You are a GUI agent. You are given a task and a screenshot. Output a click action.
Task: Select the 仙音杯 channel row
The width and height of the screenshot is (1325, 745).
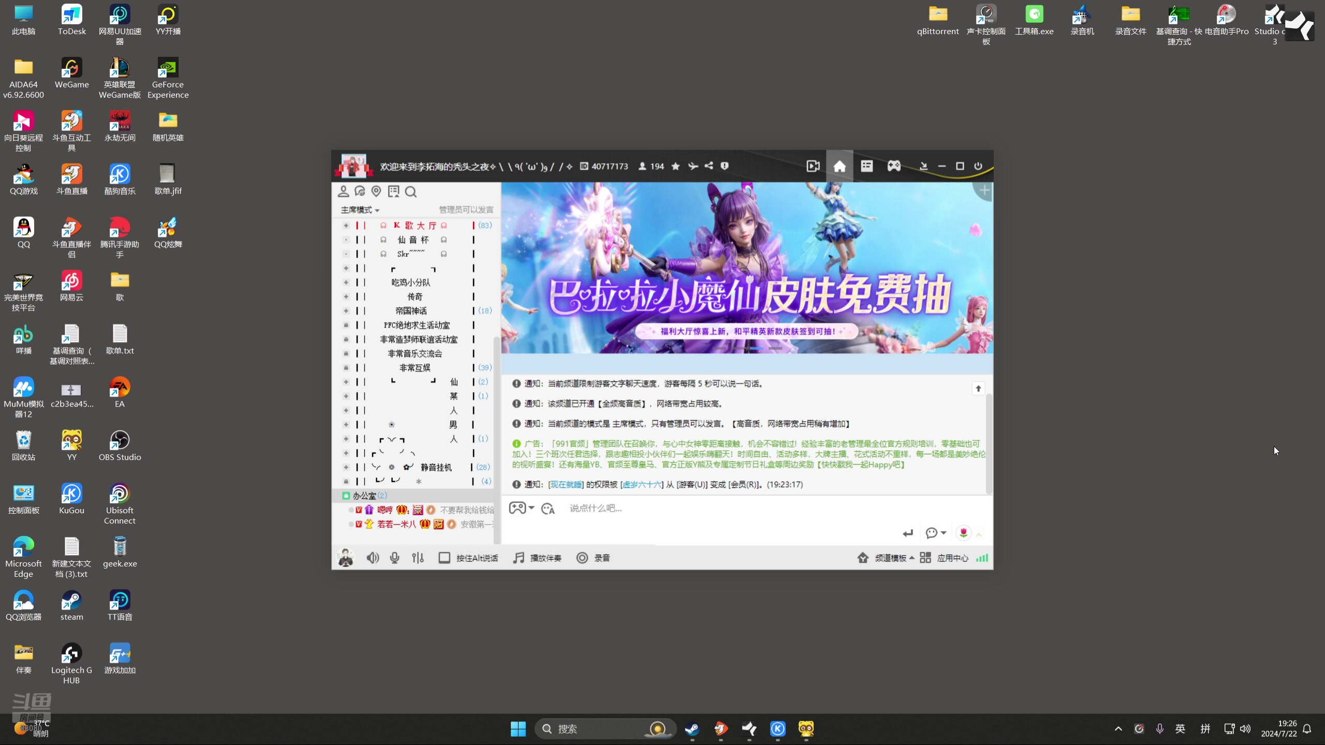pos(414,240)
